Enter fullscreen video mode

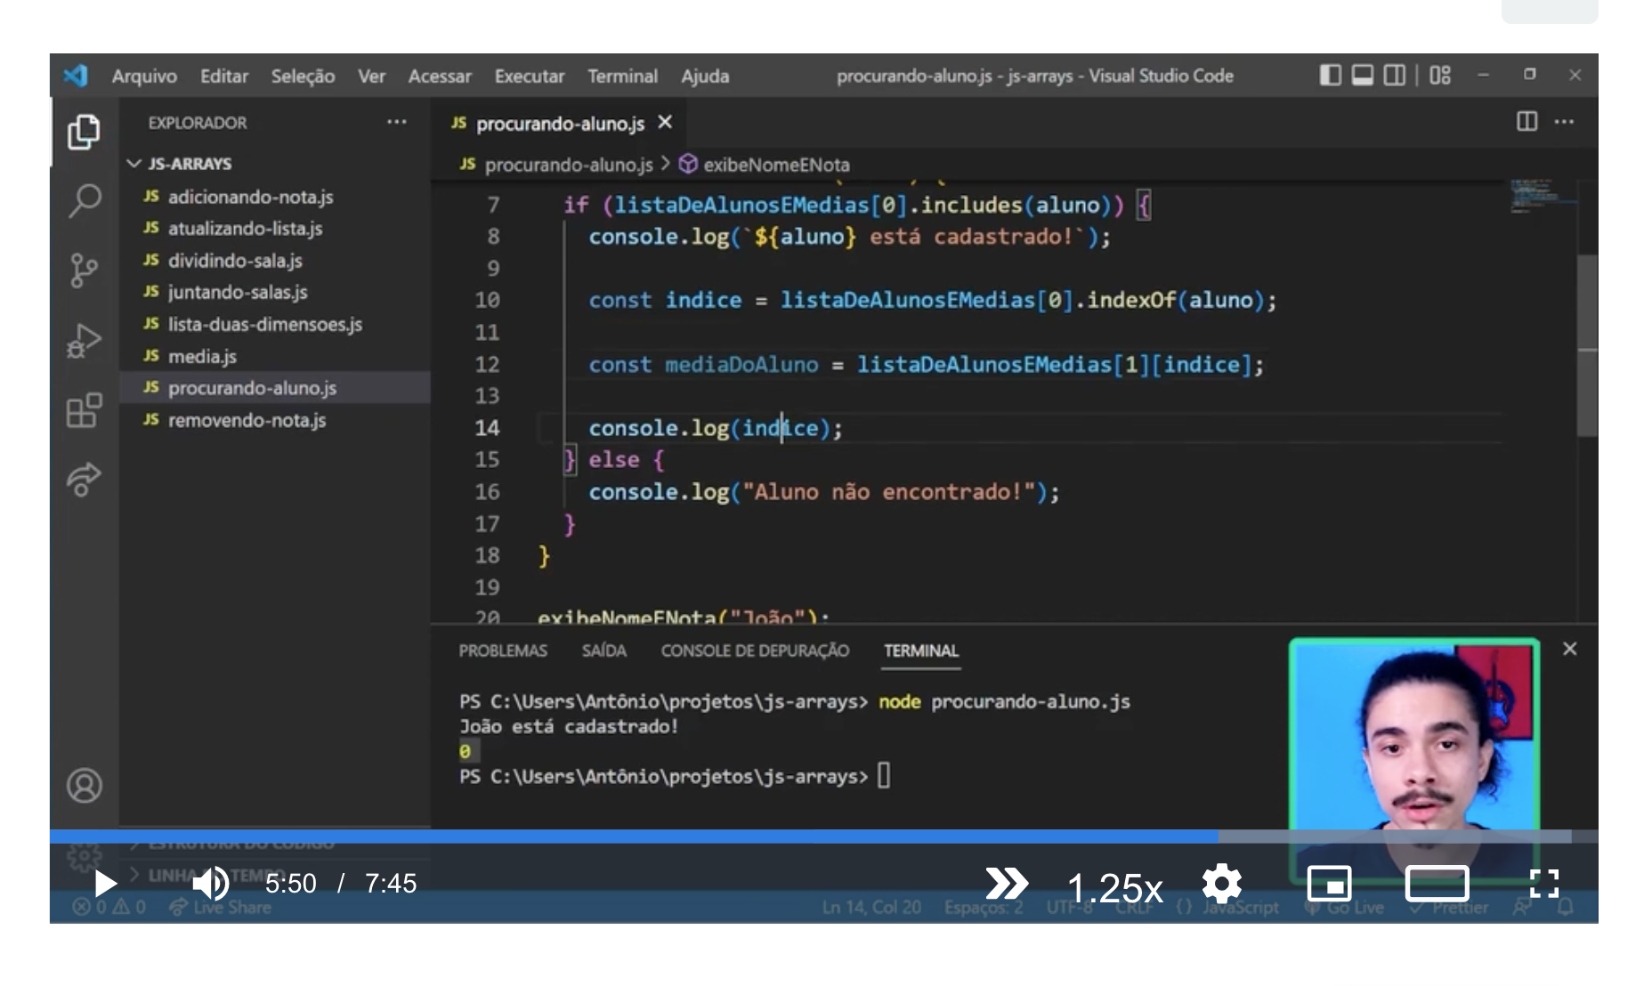1544,884
